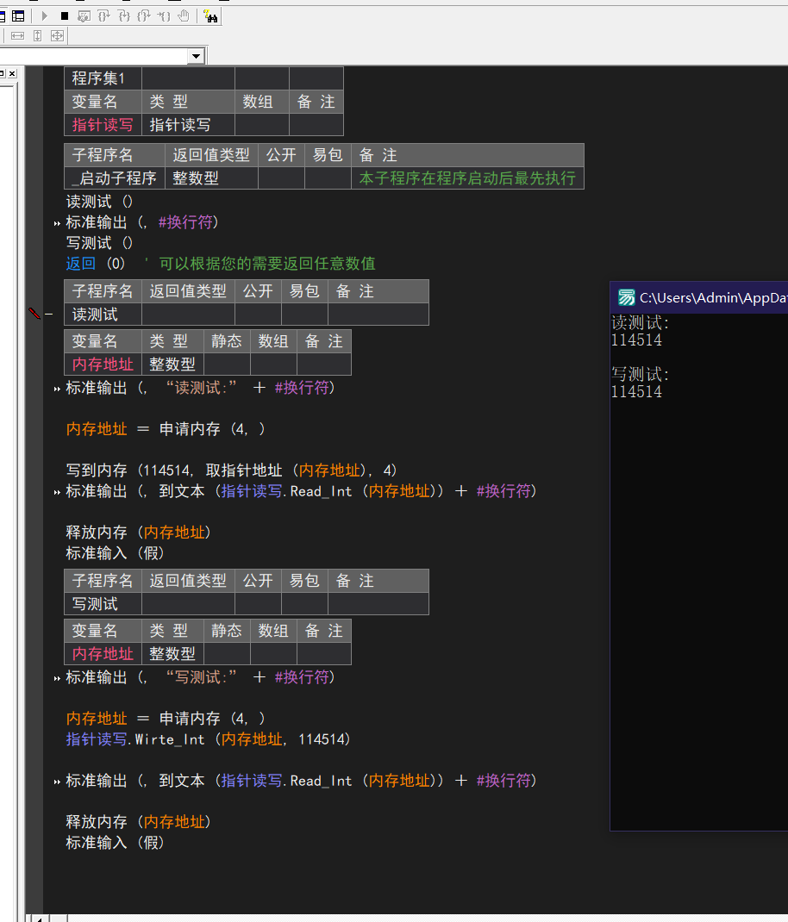This screenshot has height=922, width=788.
Task: Click the 标准输出 line with string “读测试:”
Action: coord(200,388)
